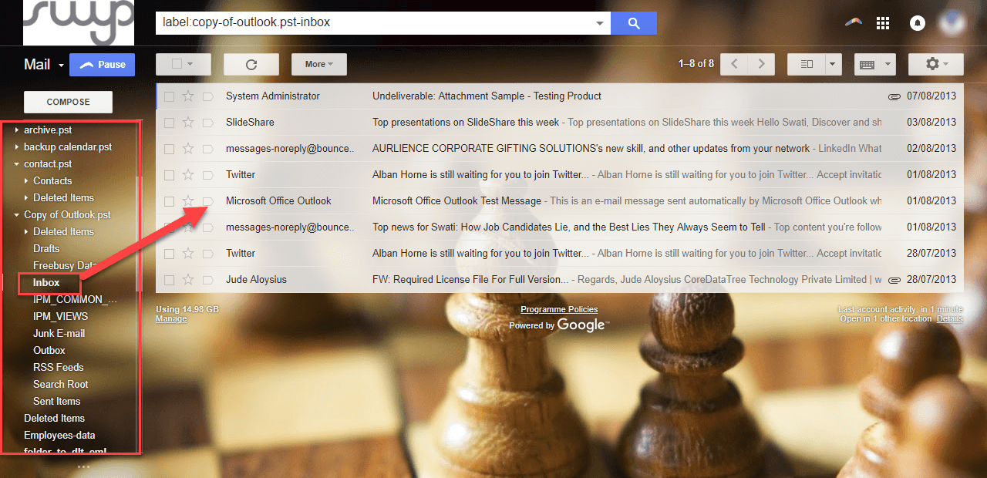
Task: Star the AURLIENCE CORPORATE GIFTING email
Action: tap(188, 149)
